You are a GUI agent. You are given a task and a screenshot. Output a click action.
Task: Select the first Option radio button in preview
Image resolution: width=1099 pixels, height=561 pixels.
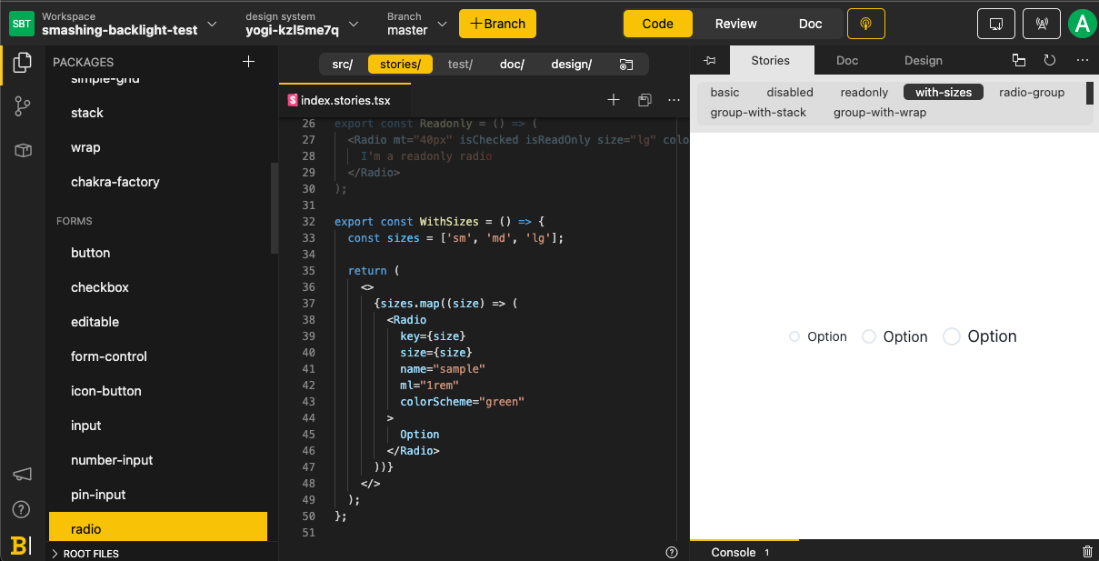click(x=794, y=336)
